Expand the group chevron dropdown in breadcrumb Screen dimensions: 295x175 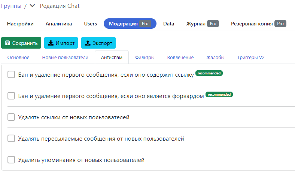[32, 6]
